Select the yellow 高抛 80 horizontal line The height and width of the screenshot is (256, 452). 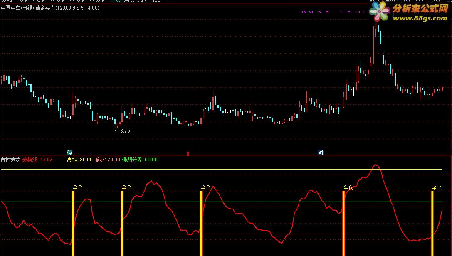click(221, 169)
